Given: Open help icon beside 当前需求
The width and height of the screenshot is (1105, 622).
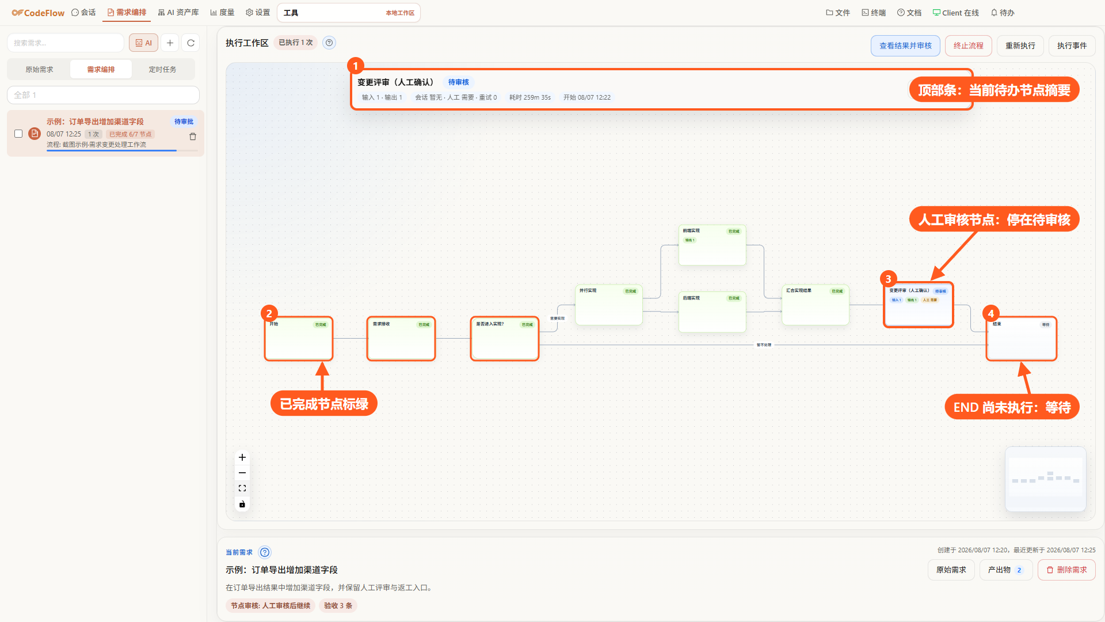Looking at the screenshot, I should pos(265,552).
